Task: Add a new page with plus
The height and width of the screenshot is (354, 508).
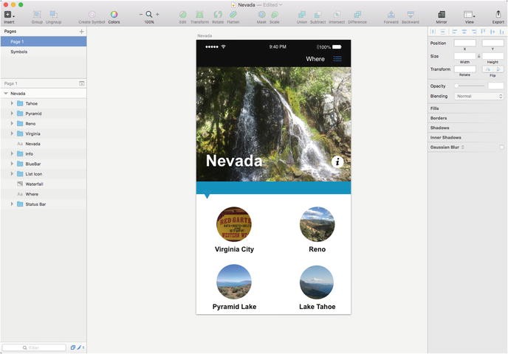Action: point(82,32)
